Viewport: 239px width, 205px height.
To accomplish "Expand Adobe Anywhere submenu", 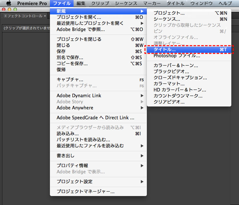I will coord(98,108).
